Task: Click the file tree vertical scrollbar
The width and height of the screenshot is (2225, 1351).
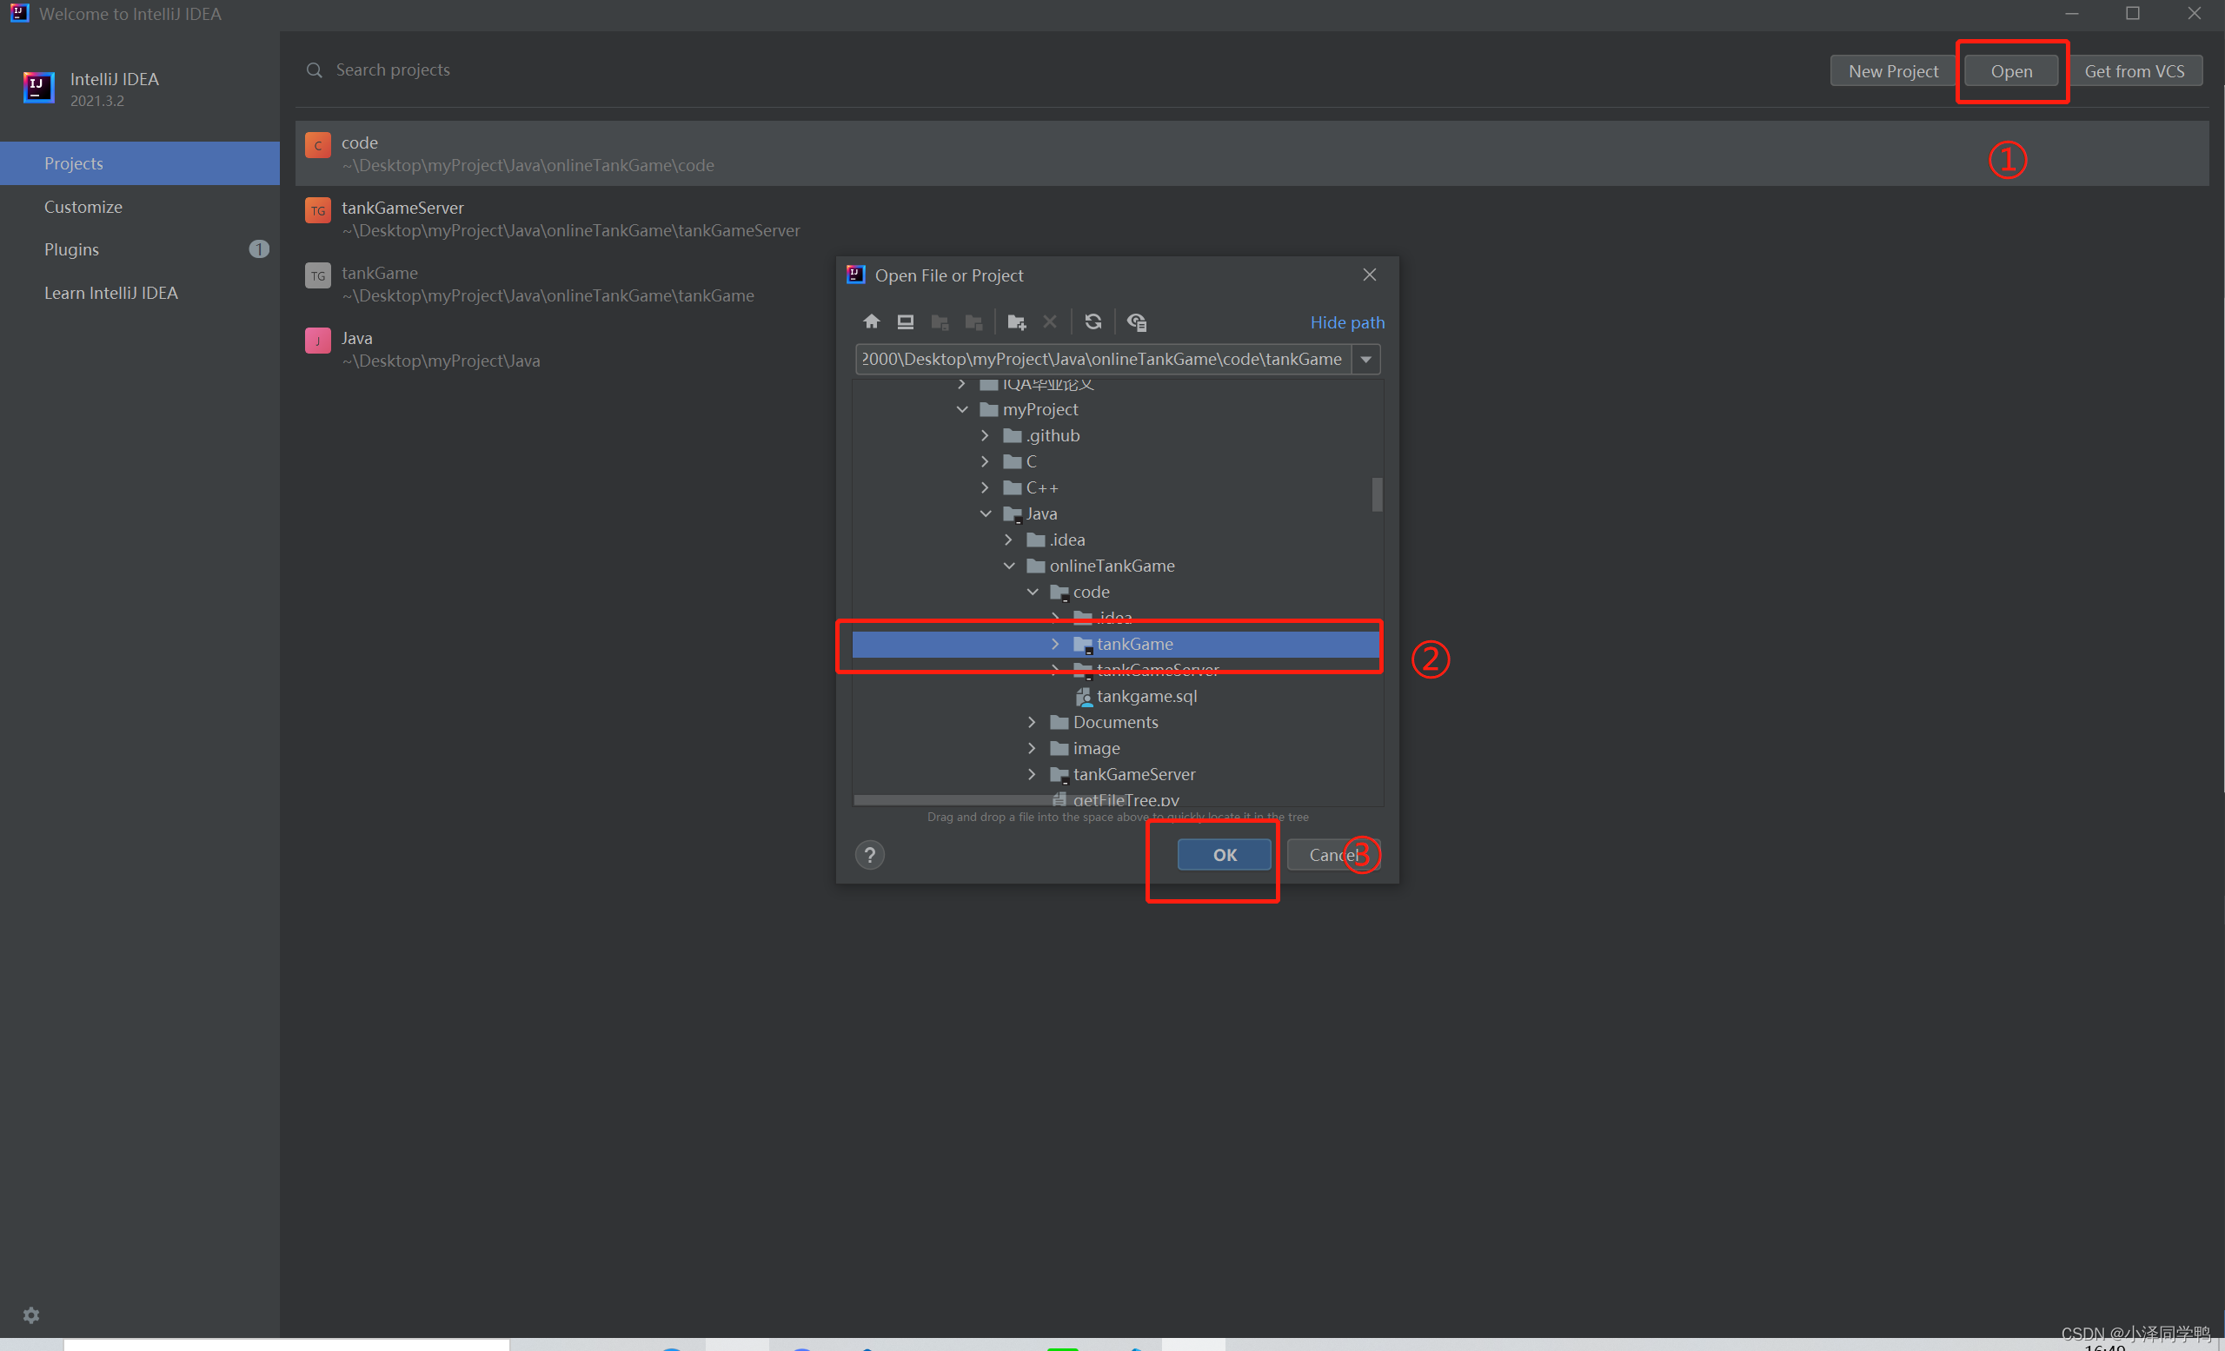Action: (1376, 494)
